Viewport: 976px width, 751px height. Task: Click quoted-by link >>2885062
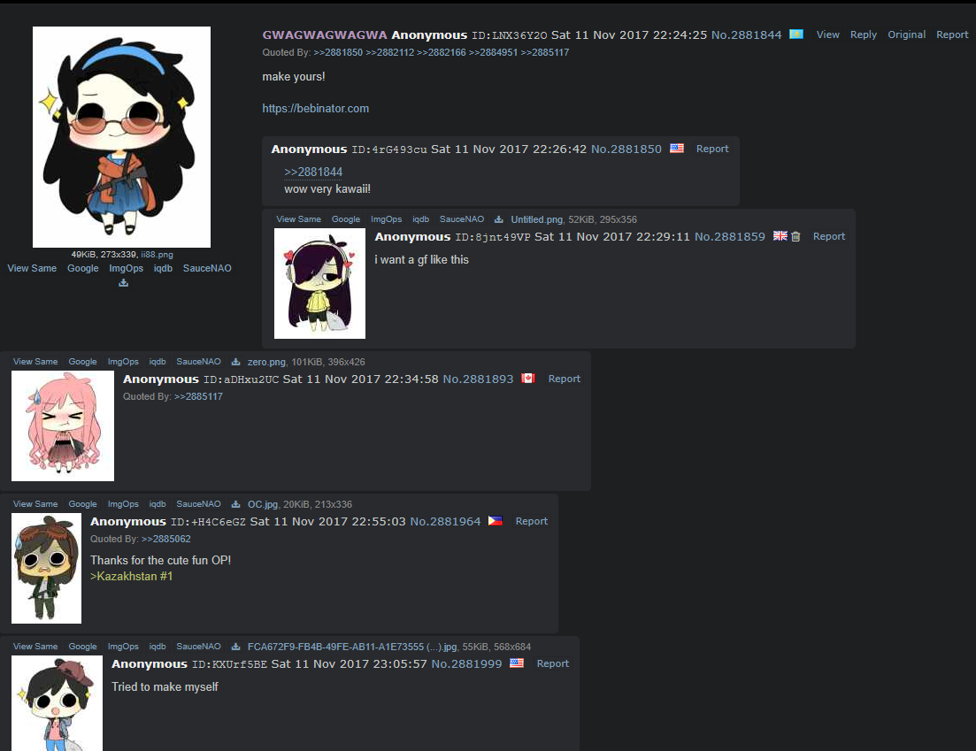coord(166,539)
